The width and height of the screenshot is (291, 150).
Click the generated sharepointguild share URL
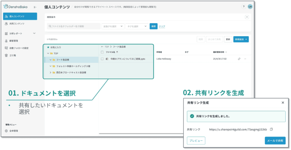pyautogui.click(x=238, y=129)
